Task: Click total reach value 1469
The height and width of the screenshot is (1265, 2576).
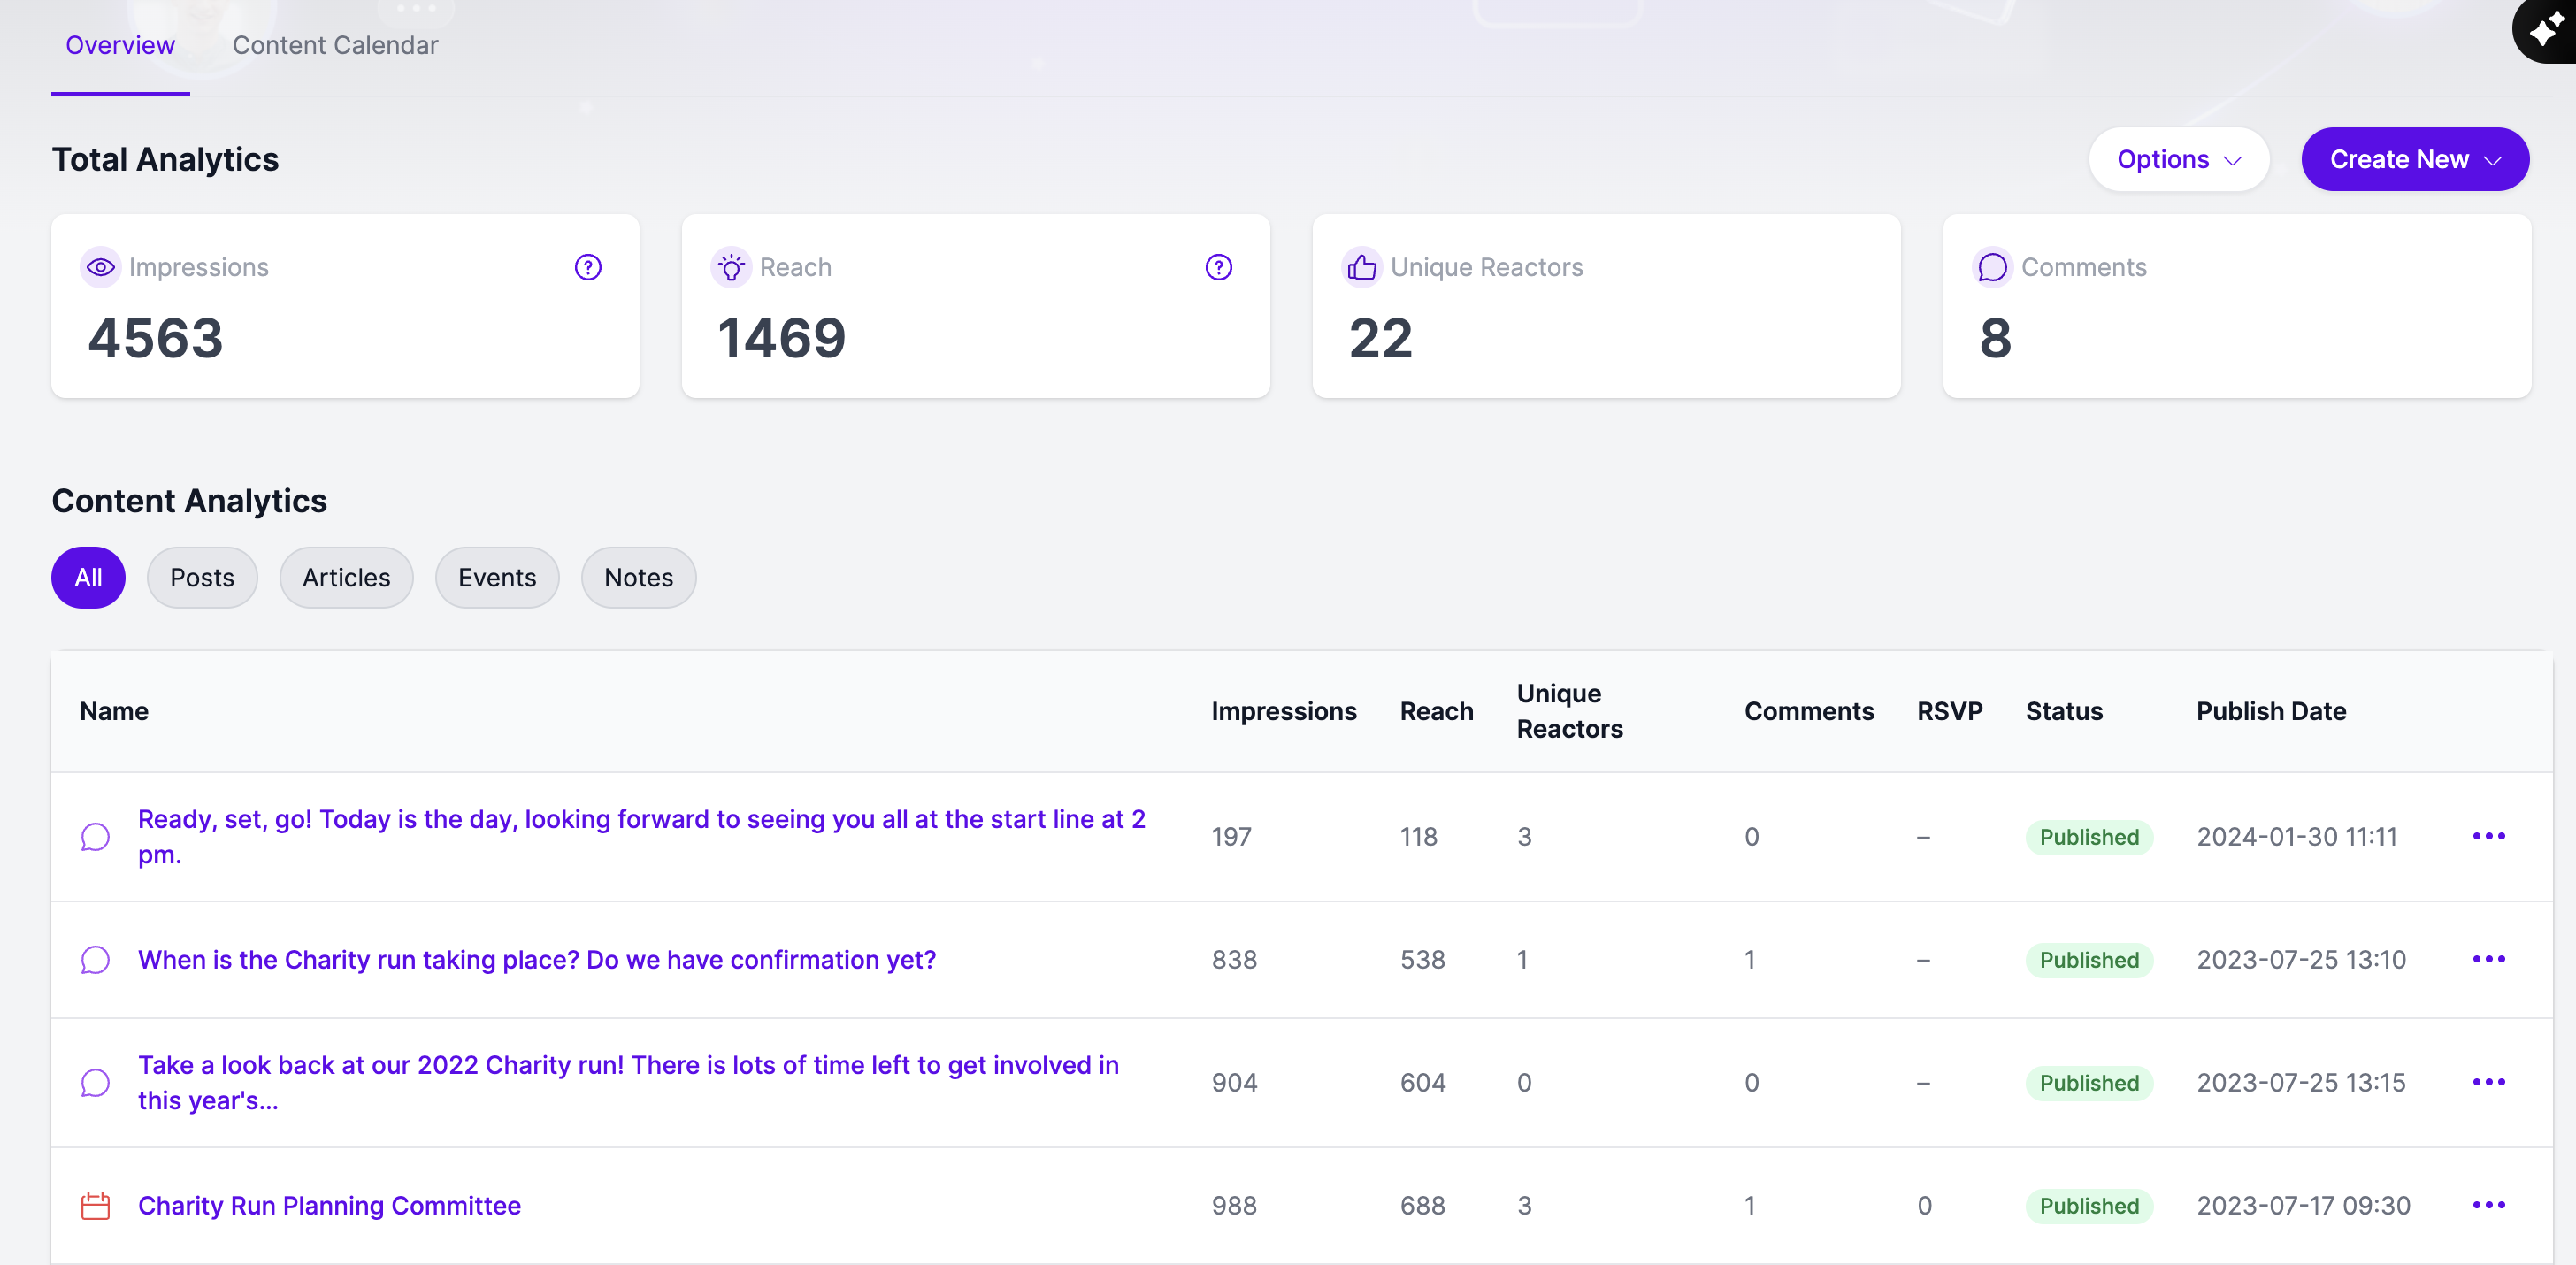Action: 782,338
